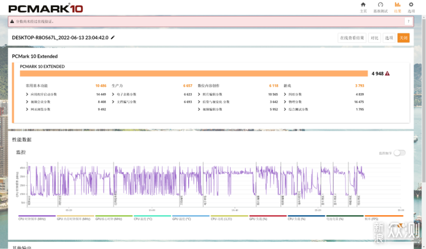
Task: Click the Photo Editing value 10 565
Action: 273,94
